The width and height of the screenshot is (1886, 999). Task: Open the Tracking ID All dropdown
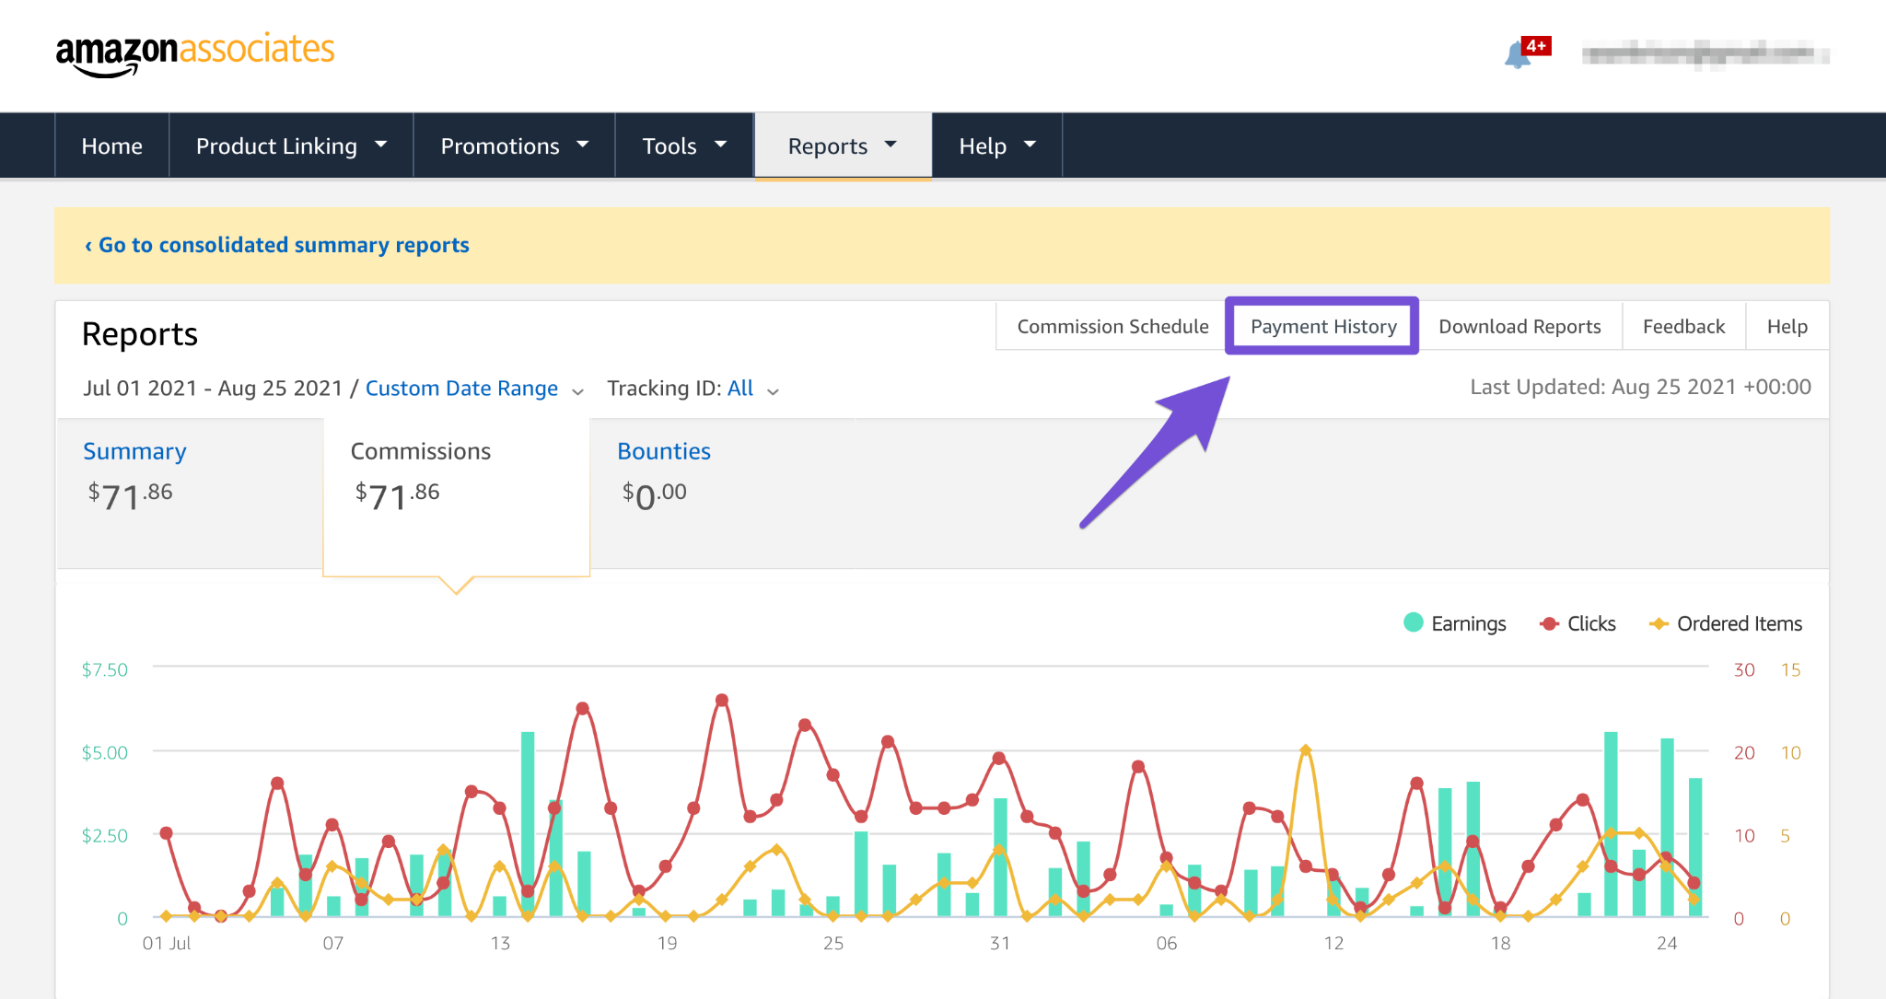(x=753, y=389)
